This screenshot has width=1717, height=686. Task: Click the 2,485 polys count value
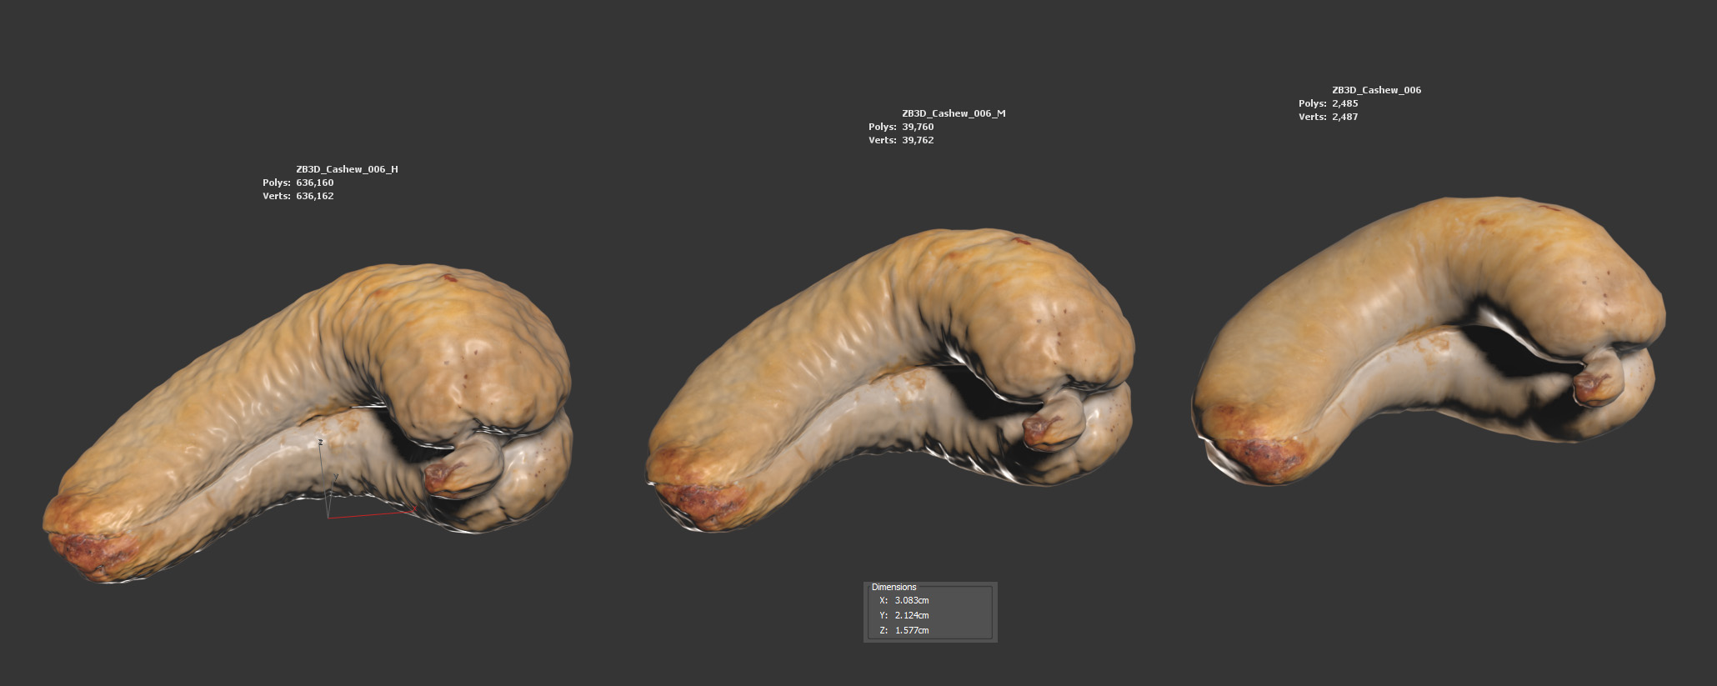pyautogui.click(x=1344, y=103)
